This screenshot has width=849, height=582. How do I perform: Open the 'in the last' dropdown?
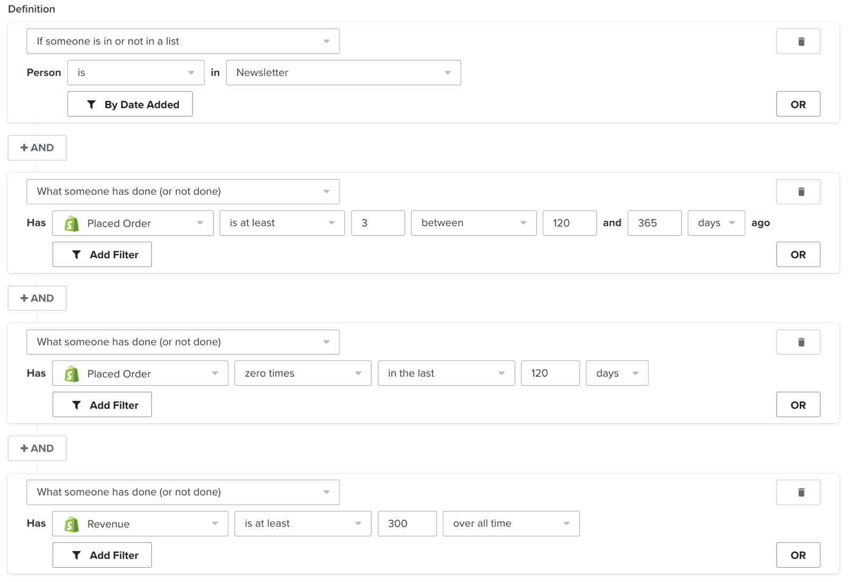(x=446, y=373)
